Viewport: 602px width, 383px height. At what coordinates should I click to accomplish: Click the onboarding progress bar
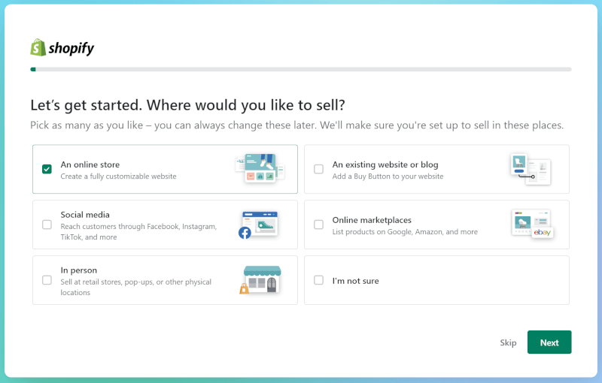pos(301,69)
